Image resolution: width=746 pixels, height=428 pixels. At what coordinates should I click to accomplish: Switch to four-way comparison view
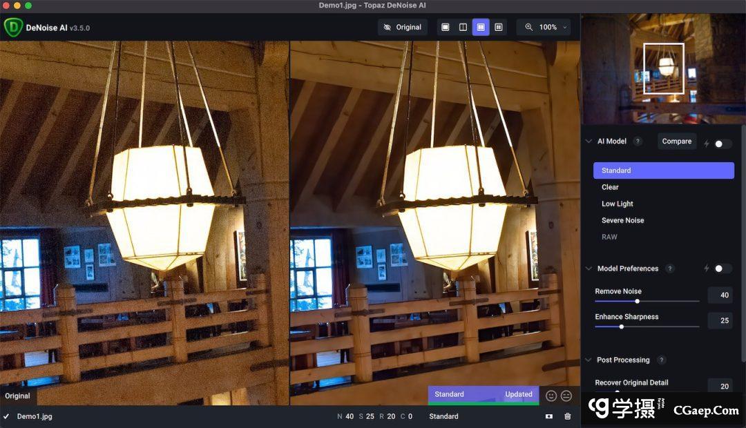[499, 27]
